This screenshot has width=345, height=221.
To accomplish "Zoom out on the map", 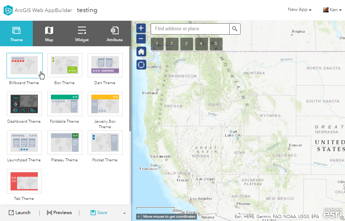I will 141,39.
